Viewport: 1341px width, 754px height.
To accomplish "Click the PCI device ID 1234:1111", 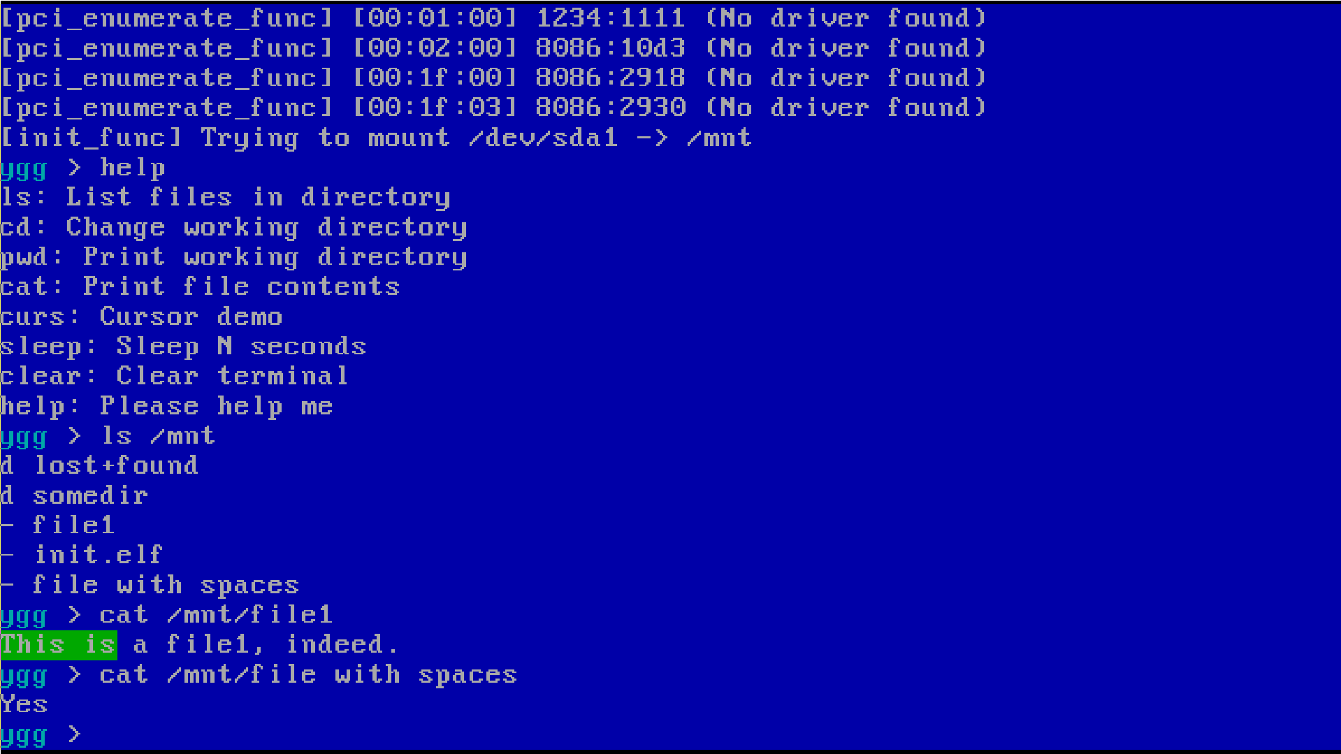I will [x=610, y=18].
